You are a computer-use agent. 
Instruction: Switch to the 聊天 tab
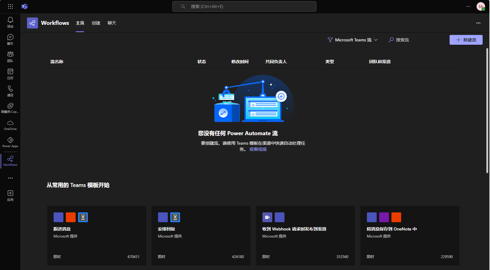click(x=112, y=23)
